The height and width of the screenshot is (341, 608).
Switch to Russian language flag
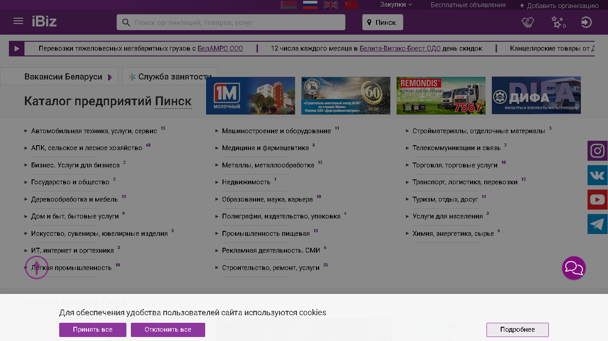coord(310,5)
